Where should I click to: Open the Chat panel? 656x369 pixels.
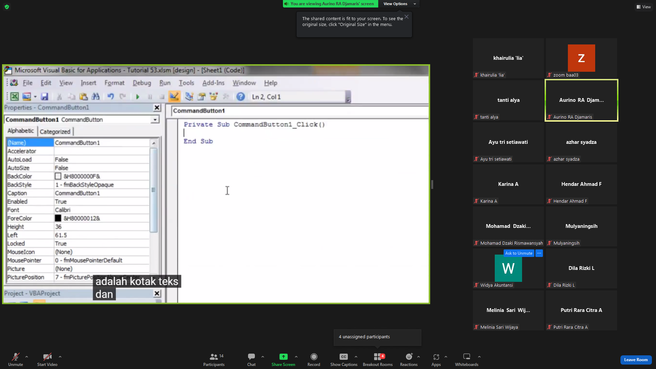(x=251, y=360)
